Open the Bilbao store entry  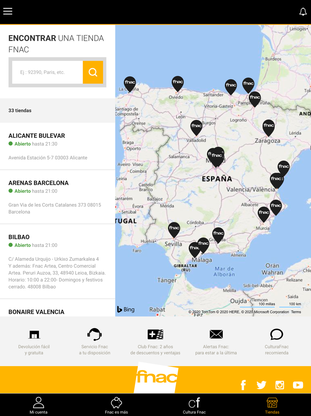pyautogui.click(x=58, y=261)
